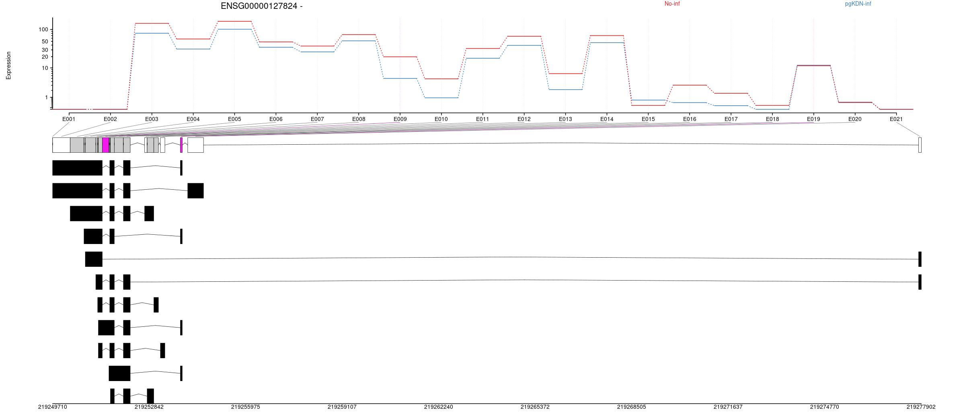Viewport: 965px width, 414px height.
Task: Click the first transcript's large black exon
Action: pyautogui.click(x=77, y=168)
